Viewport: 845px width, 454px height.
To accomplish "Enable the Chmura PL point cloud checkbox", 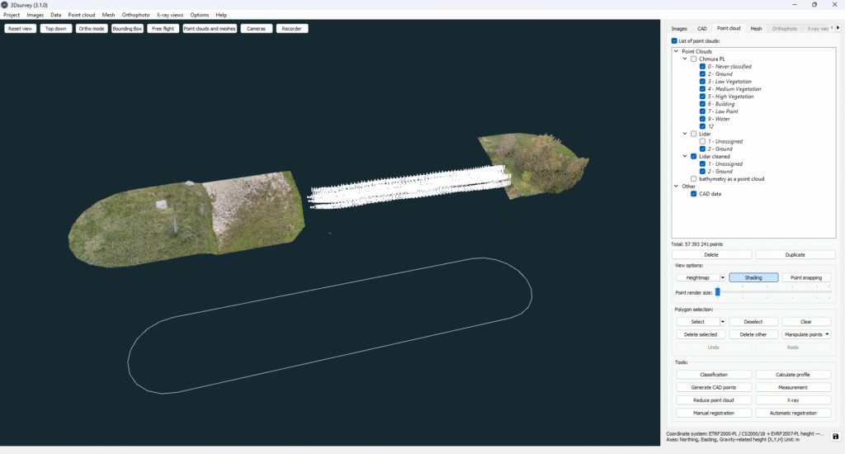I will [x=693, y=59].
